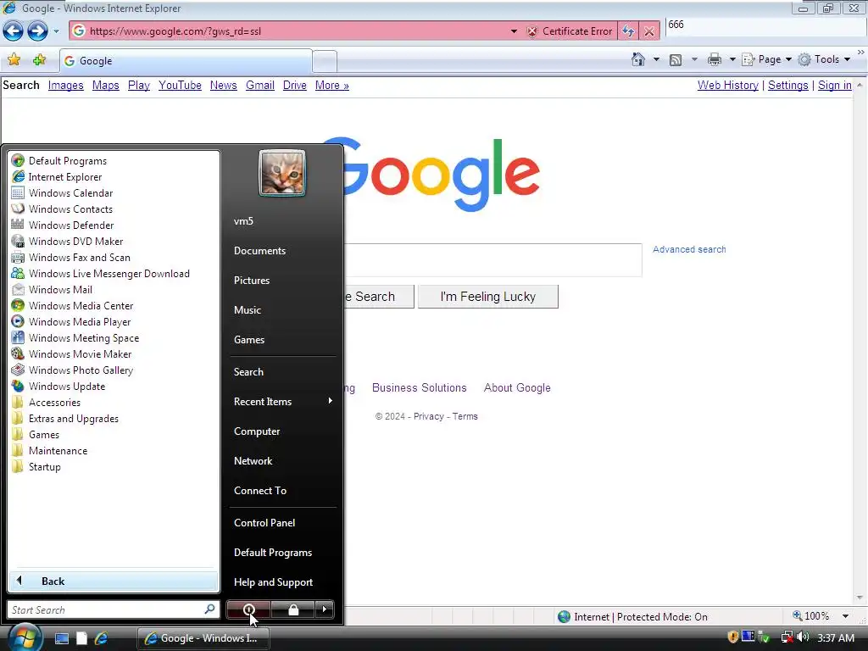The image size is (868, 651).
Task: Click the RSS Feeds icon
Action: pyautogui.click(x=676, y=60)
